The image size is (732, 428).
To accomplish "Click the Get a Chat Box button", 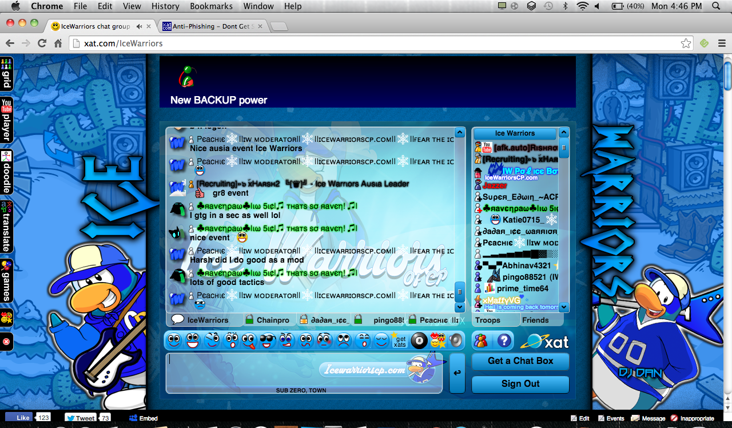I will 520,361.
